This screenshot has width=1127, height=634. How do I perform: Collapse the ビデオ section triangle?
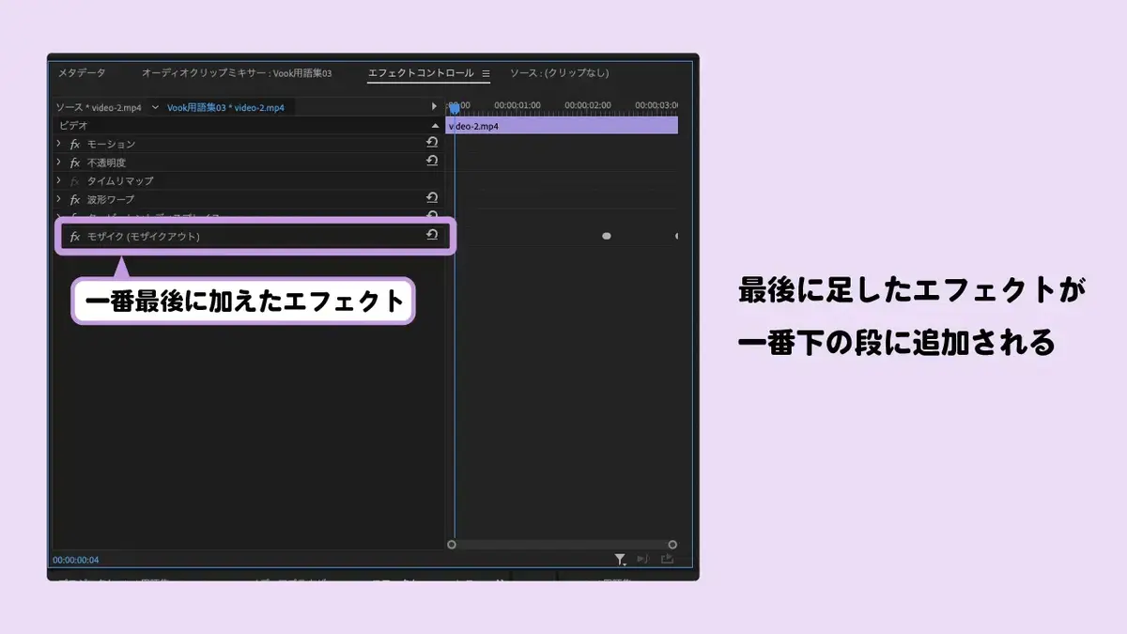click(435, 125)
